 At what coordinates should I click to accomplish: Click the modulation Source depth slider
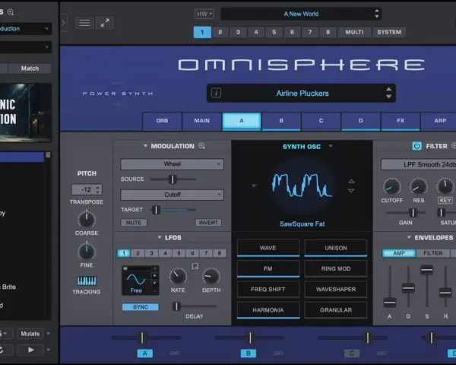coord(173,179)
